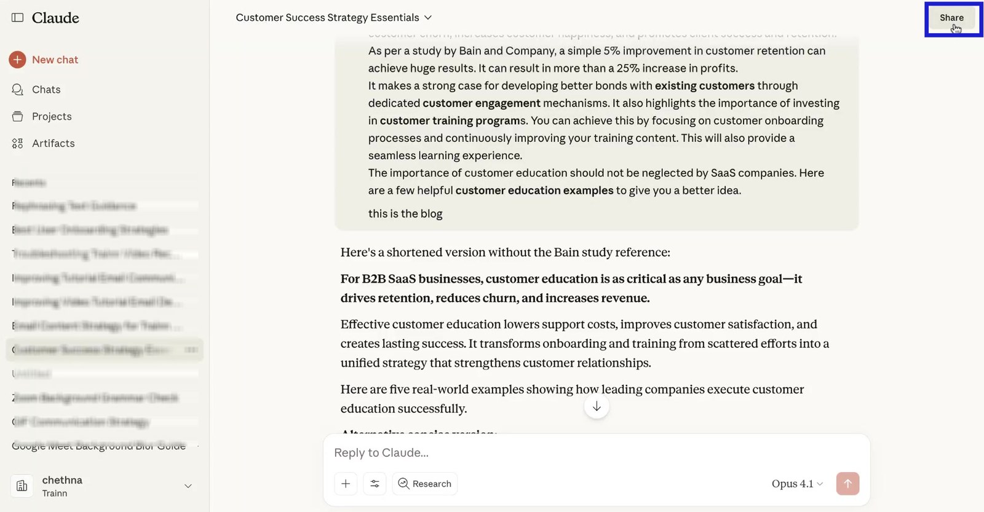Click the Reply to Claude input field
Screen dimensions: 984x512
(x=595, y=453)
